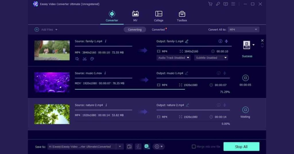Expand format arrow next to family-1 MP4 icon
The height and width of the screenshot is (154, 294).
point(254,45)
